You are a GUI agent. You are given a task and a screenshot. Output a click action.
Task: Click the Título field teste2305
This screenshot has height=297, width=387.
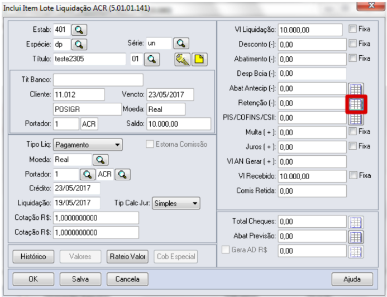tap(89, 59)
